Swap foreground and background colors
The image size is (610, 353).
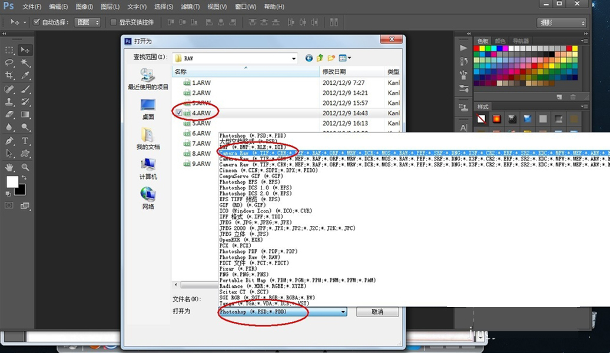pos(24,178)
